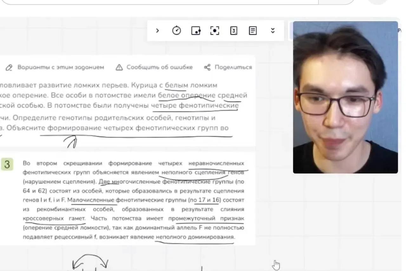Click the word "рекомбинантных"
The height and width of the screenshot is (271, 406).
pos(62,209)
